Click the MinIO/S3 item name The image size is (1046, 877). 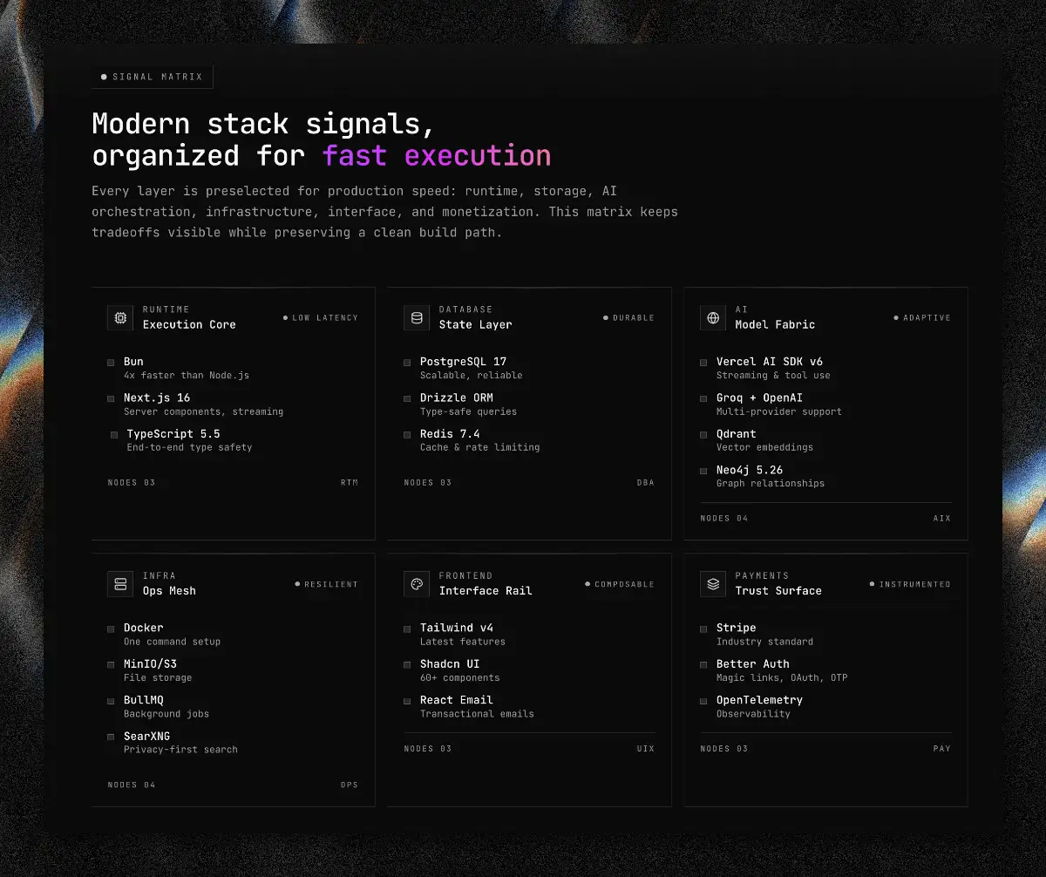pos(150,664)
